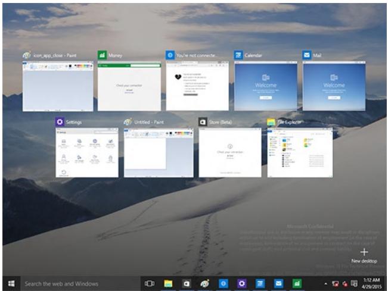Click the Money app icon above its thumbnail
Viewport: 388px width, 291px height.
point(102,55)
